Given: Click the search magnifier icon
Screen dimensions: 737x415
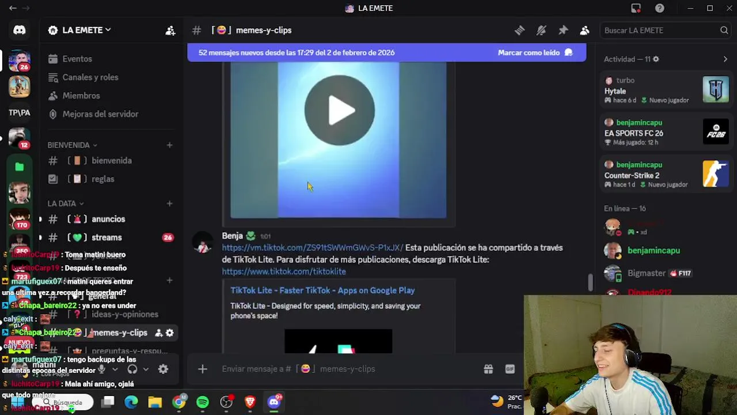Looking at the screenshot, I should pyautogui.click(x=724, y=30).
